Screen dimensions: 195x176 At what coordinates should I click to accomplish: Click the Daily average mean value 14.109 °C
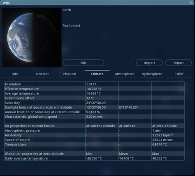click(126, 158)
